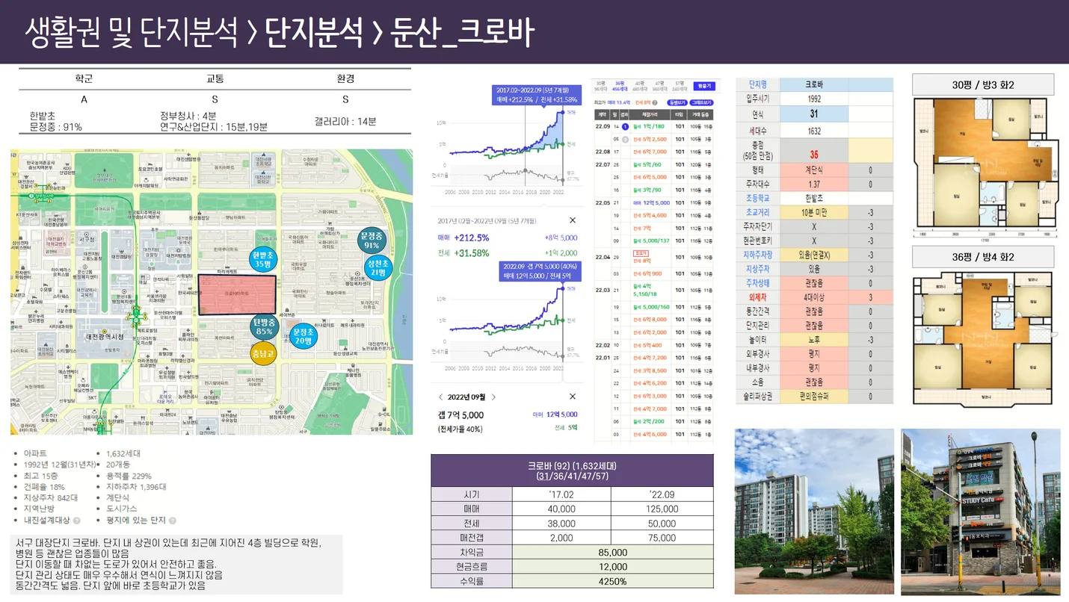Click the blue button right of 57평 tab
Image resolution: width=1069 pixels, height=602 pixels.
click(703, 86)
